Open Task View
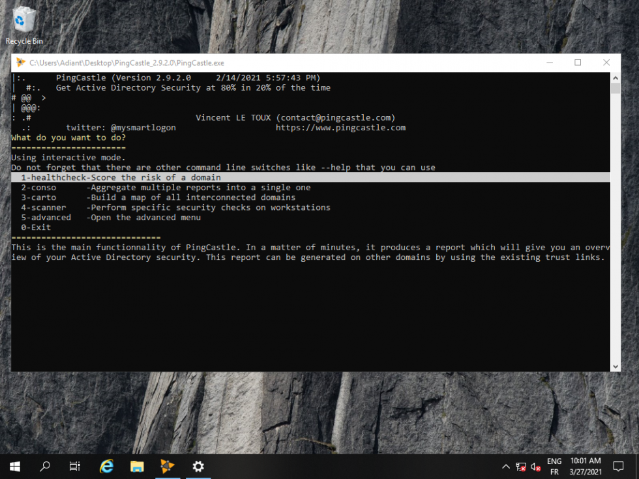Screen dimensions: 639x479 74,467
